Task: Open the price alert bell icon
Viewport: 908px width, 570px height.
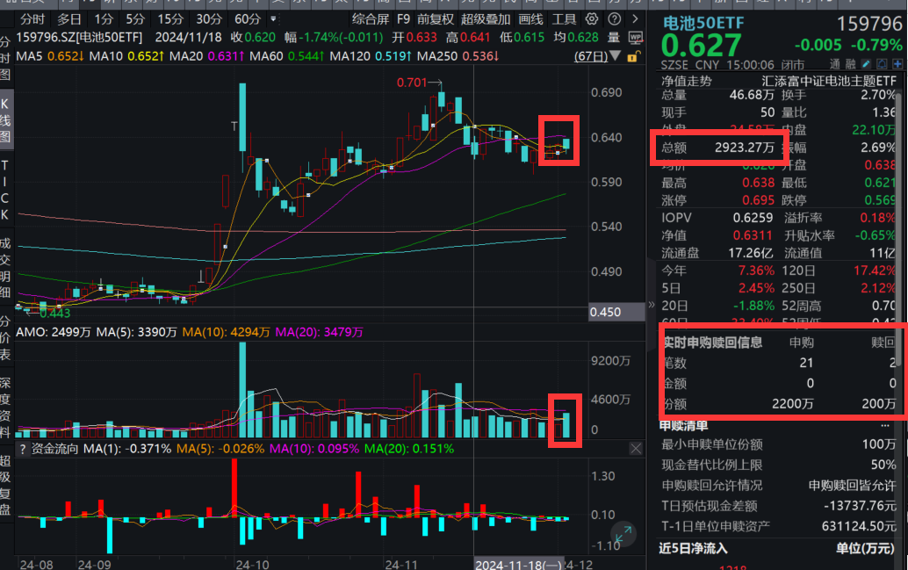Action: point(881,63)
